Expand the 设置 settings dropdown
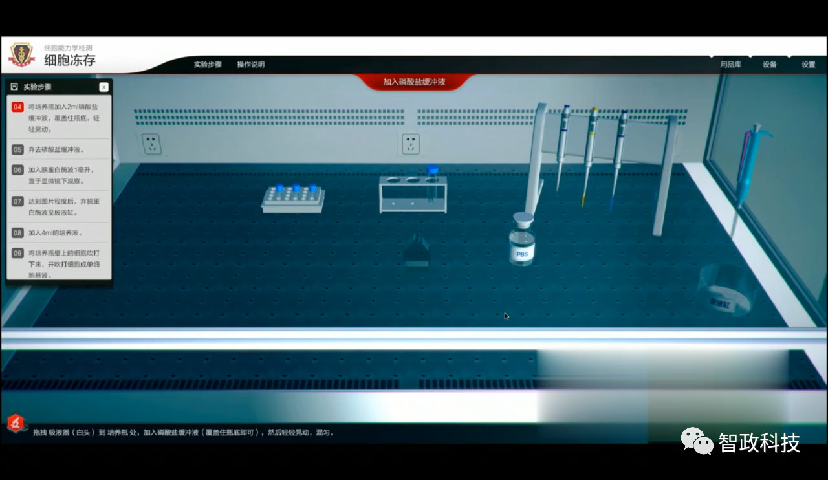Viewport: 828px width, 480px height. pyautogui.click(x=809, y=65)
